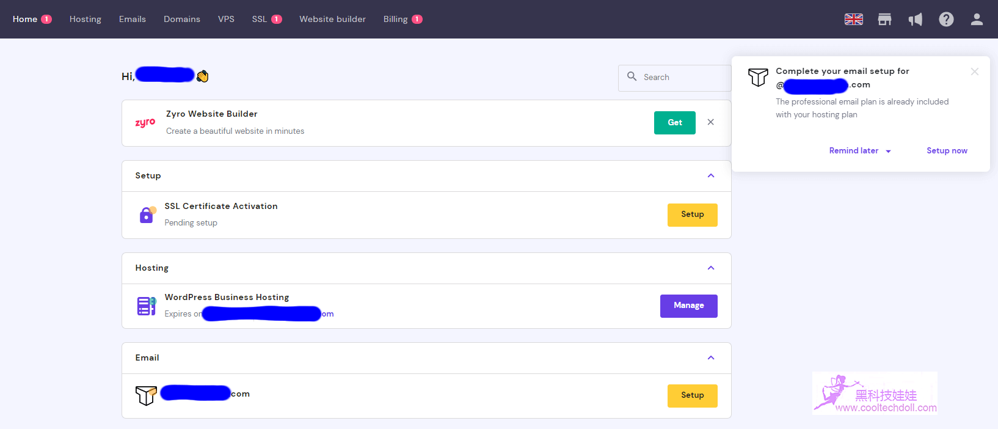This screenshot has height=429, width=998.
Task: Dismiss the Zyro Website Builder banner
Action: point(711,122)
